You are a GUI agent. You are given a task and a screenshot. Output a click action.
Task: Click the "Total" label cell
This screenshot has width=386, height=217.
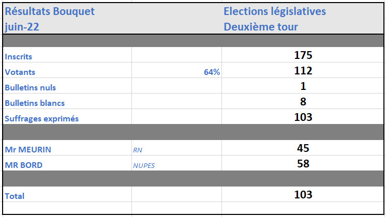pos(14,196)
